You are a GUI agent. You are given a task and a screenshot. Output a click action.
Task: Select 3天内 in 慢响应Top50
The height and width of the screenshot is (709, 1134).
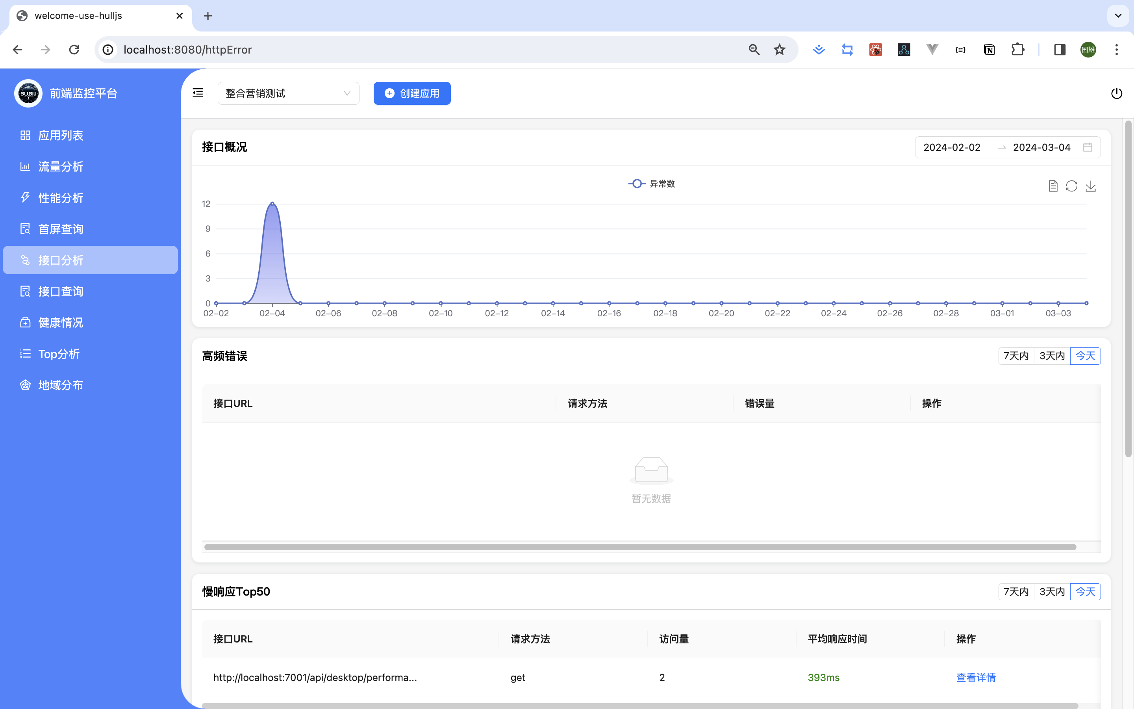click(1052, 592)
